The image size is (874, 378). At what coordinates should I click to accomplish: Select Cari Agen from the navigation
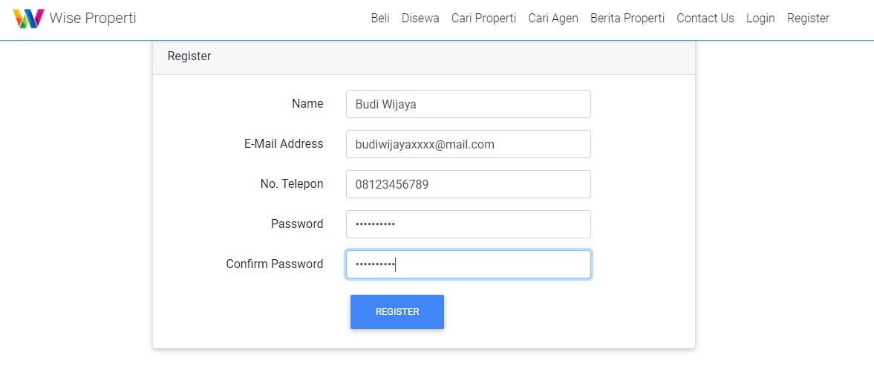click(553, 19)
